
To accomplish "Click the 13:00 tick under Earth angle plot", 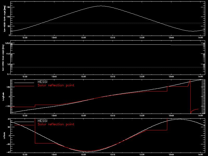I will (83, 37).
